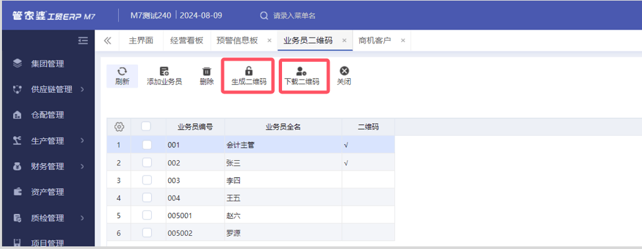This screenshot has height=249, width=642.
Task: Tick the checkbox for 张三
Action: (147, 163)
